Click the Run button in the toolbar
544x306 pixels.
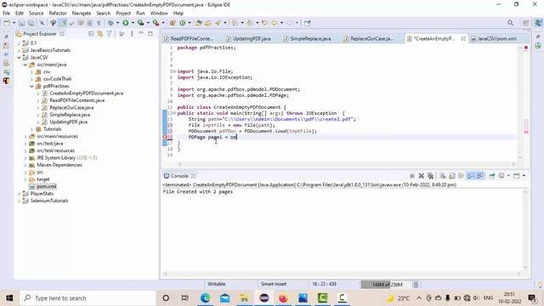tap(126, 23)
